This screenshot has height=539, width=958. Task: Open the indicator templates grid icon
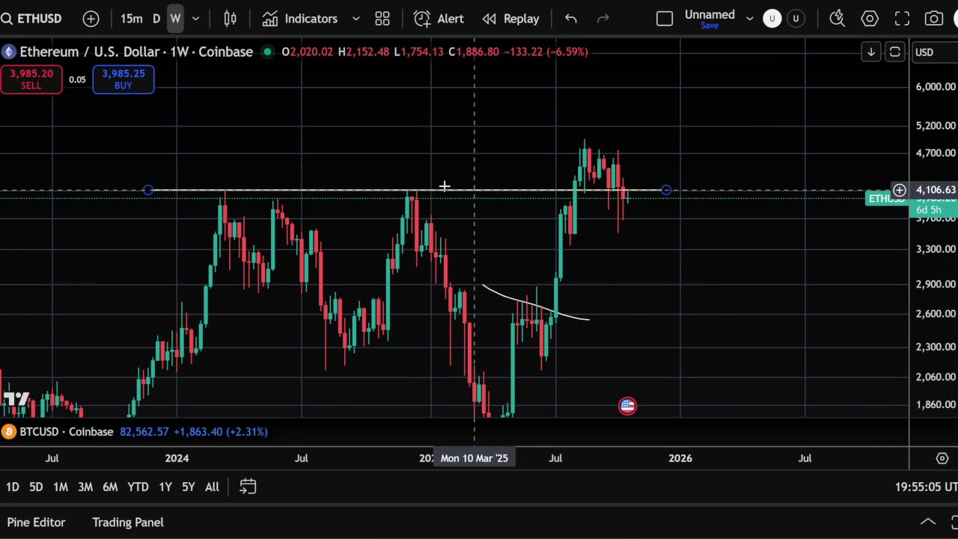point(382,19)
